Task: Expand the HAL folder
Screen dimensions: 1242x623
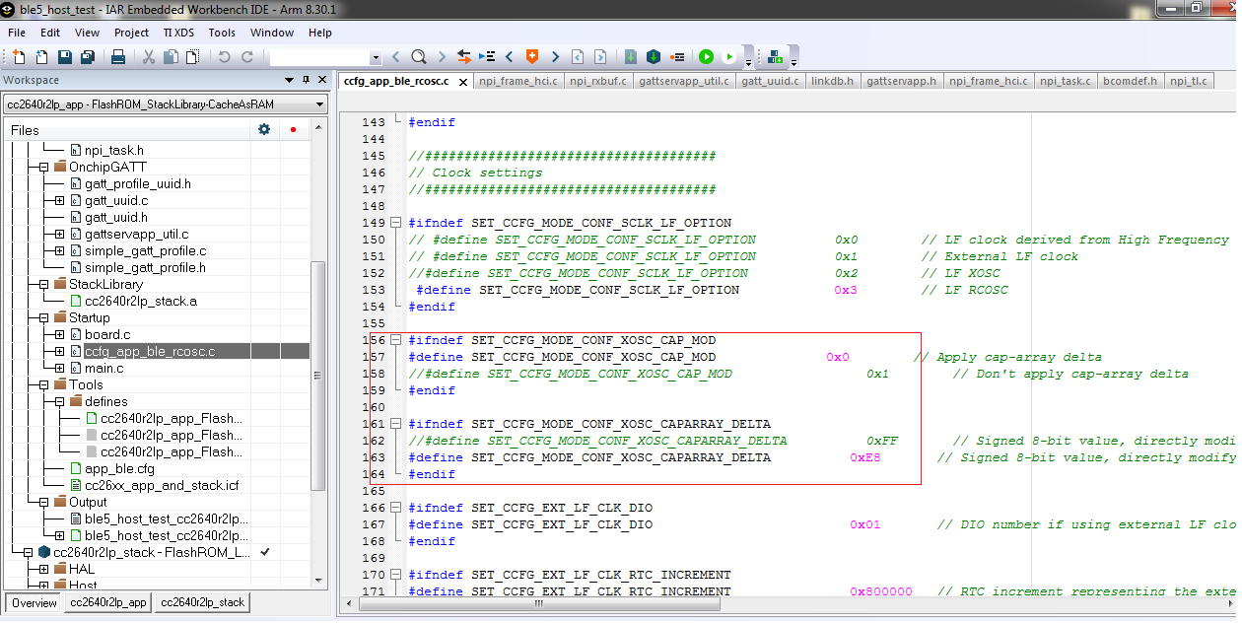Action: (x=44, y=569)
